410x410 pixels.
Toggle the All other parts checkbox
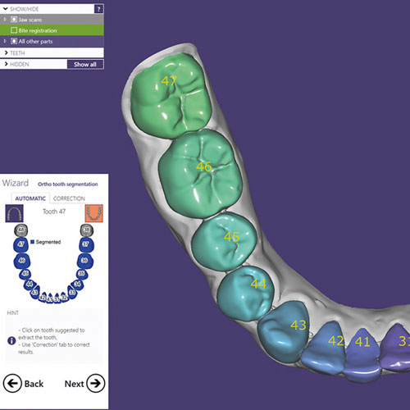14,41
